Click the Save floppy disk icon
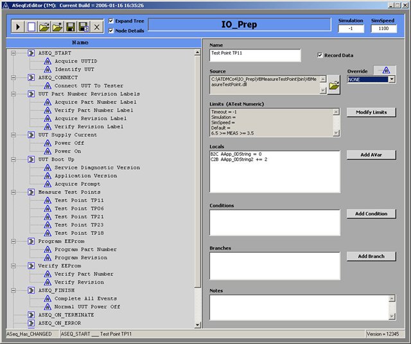 pyautogui.click(x=70, y=26)
